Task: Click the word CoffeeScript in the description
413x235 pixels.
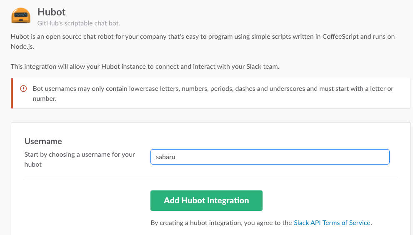Action: (340, 36)
